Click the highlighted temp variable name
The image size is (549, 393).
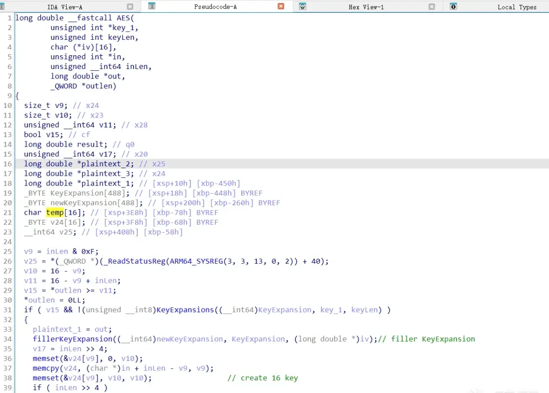[55, 212]
